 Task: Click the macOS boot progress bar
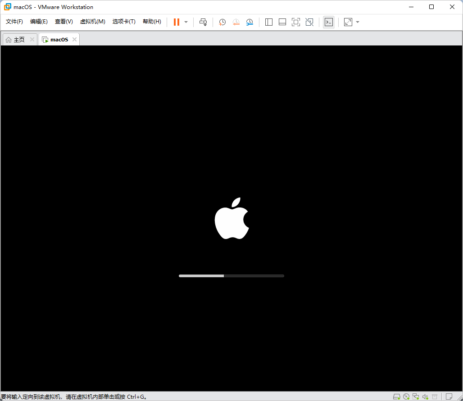click(x=231, y=276)
